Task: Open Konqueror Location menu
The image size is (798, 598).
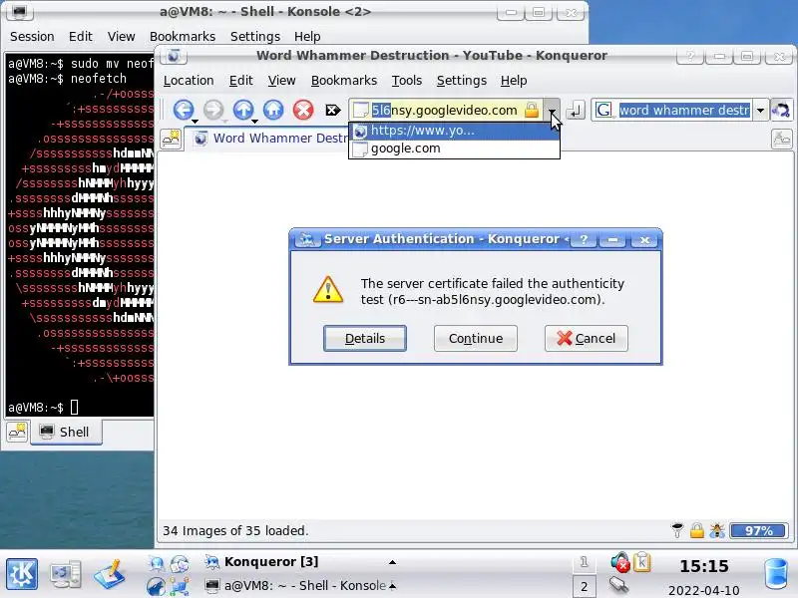Action: pyautogui.click(x=189, y=81)
